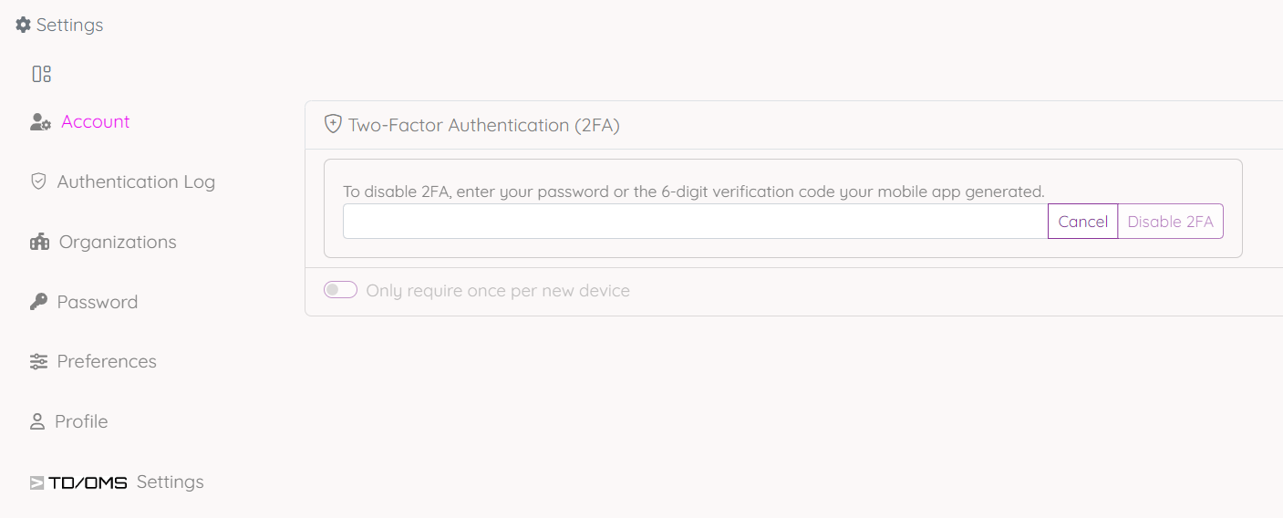
Task: Navigate to Password settings label
Action: (98, 302)
